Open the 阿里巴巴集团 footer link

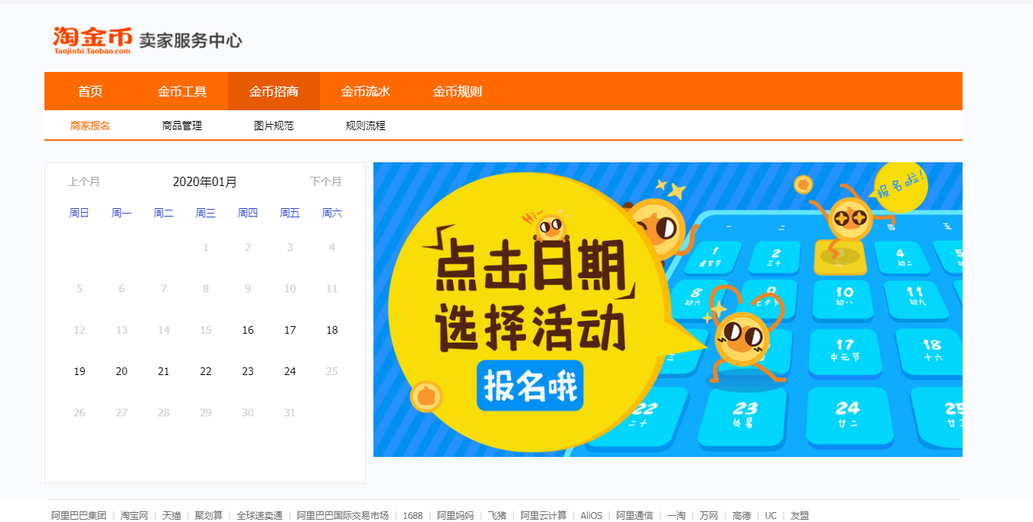[79, 515]
